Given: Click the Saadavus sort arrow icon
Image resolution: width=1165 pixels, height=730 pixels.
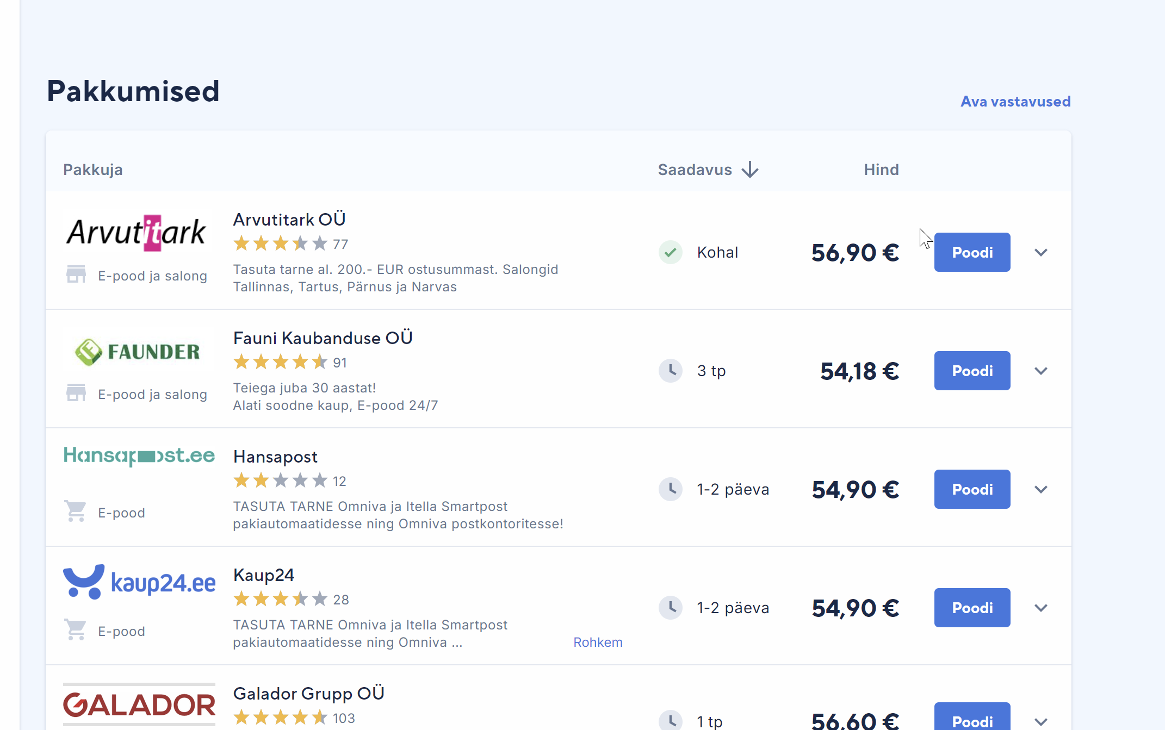Looking at the screenshot, I should (x=750, y=170).
